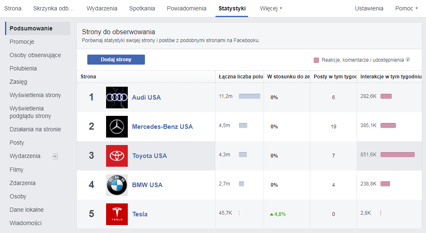This screenshot has height=233, width=426.
Task: Click the Audi USA page logo
Action: 117,98
